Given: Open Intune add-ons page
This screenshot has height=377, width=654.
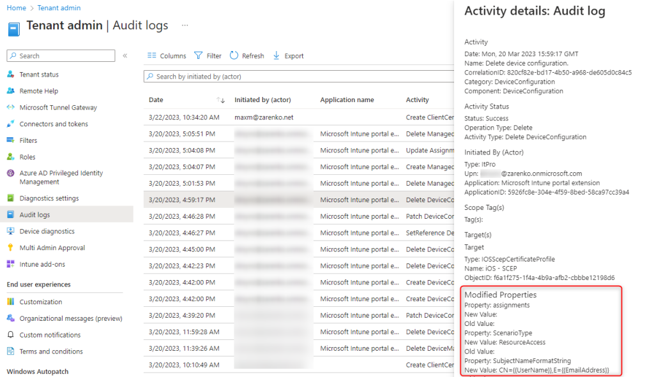Looking at the screenshot, I should point(42,264).
